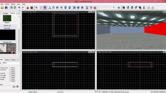The image size is (166, 93).
Task: Open the Object menu
Action: point(13,4)
